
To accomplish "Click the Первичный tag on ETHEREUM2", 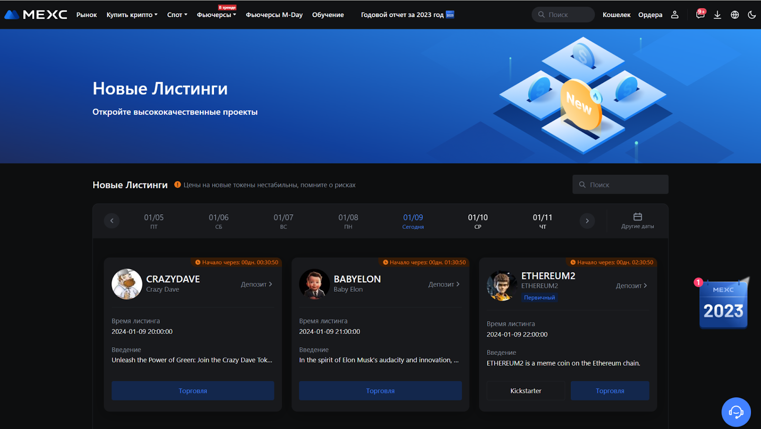I will coord(539,297).
